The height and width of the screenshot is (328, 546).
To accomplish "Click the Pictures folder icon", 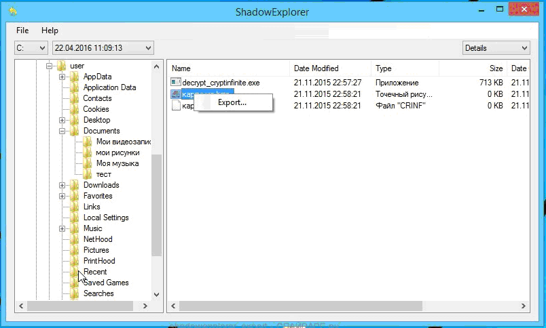I will (x=74, y=250).
